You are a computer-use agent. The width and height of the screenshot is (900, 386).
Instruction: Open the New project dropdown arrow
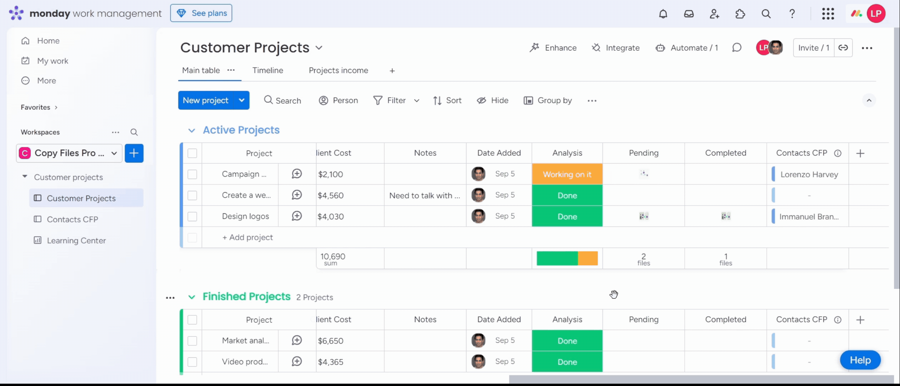tap(241, 100)
